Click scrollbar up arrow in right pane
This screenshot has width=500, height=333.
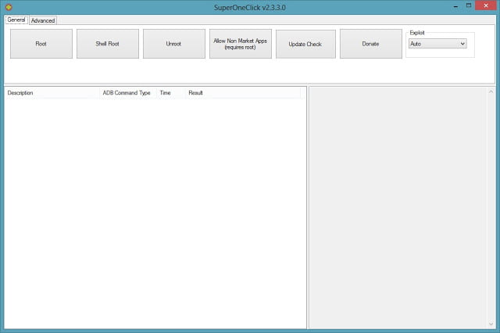tap(491, 92)
